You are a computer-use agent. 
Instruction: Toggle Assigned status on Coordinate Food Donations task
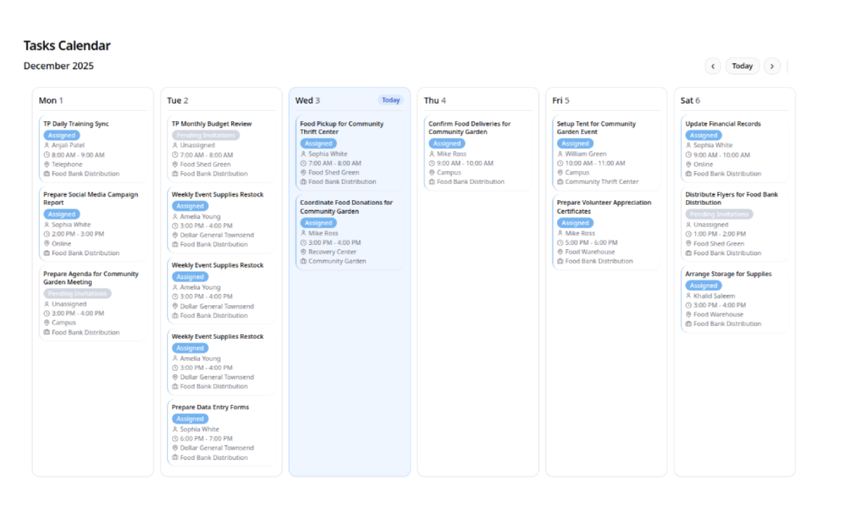tap(318, 222)
